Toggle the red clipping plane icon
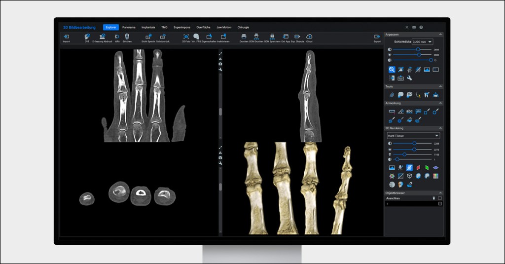 coord(418,168)
